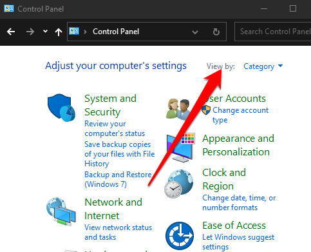This screenshot has width=311, height=252.
Task: Minimize the Control Panel window
Action: coord(264,8)
